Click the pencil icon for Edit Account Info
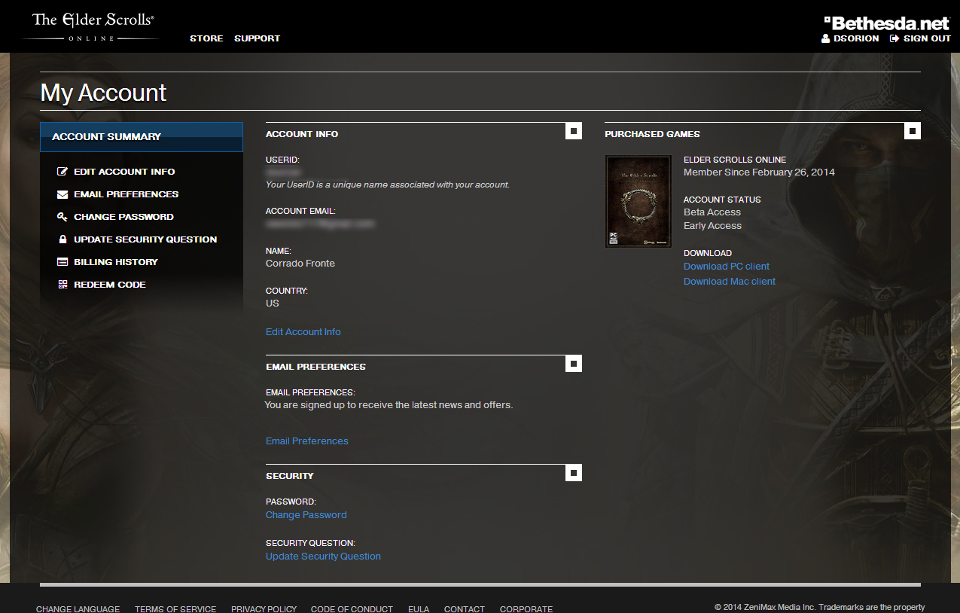The image size is (960, 613). point(62,172)
